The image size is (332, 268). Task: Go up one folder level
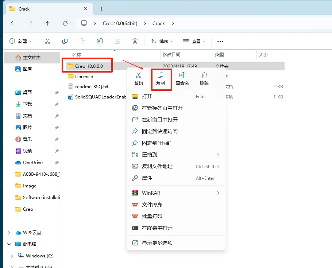pos(48,23)
